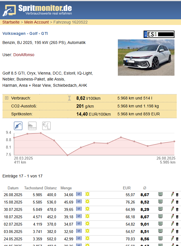Click the consumption range icon next to Verbrauch
This screenshot has height=246, width=181.
tap(69, 98)
